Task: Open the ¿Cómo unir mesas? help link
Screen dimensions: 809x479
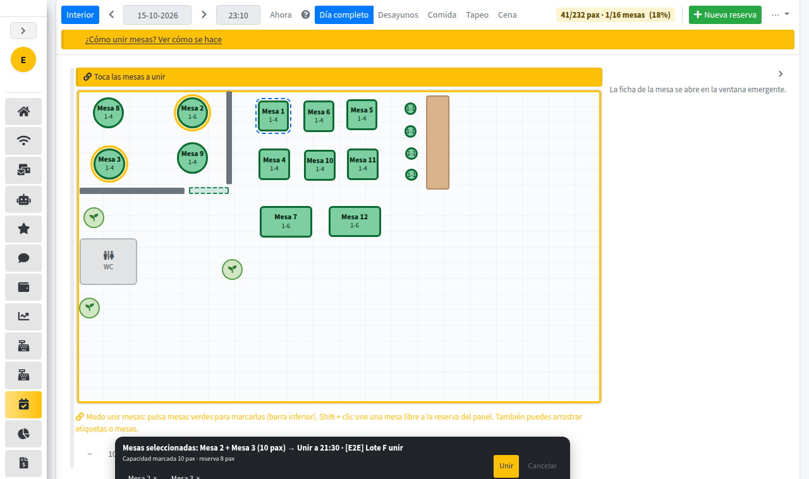Action: point(154,39)
